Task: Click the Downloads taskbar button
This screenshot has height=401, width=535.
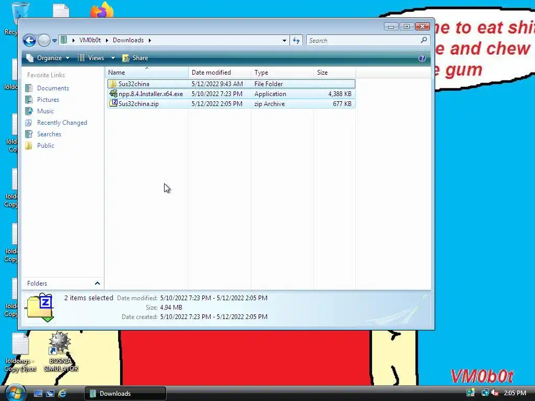Action: (125, 394)
